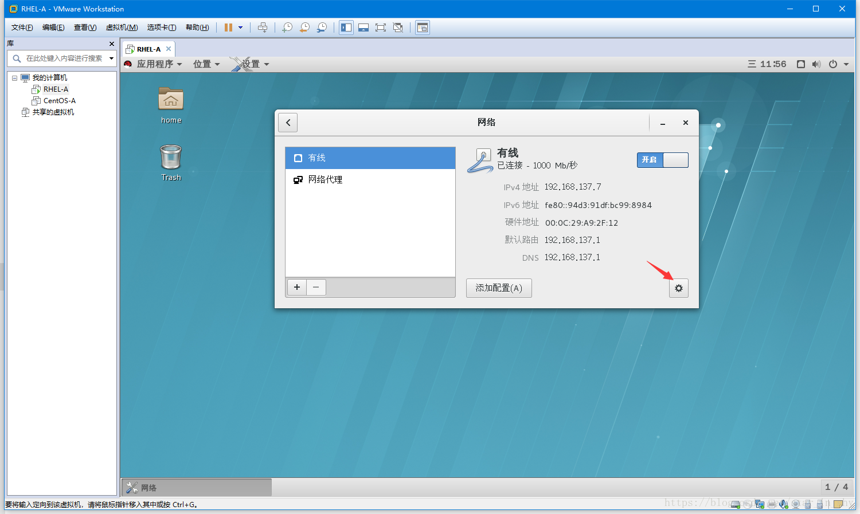Open the snapshot manager
This screenshot has width=860, height=514.
322,28
